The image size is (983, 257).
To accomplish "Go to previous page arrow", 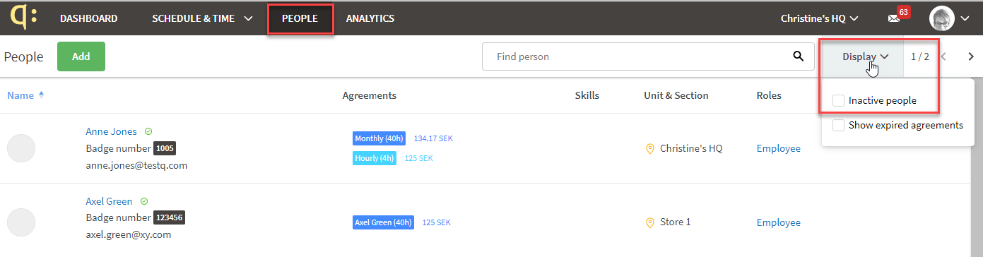I will tap(943, 56).
